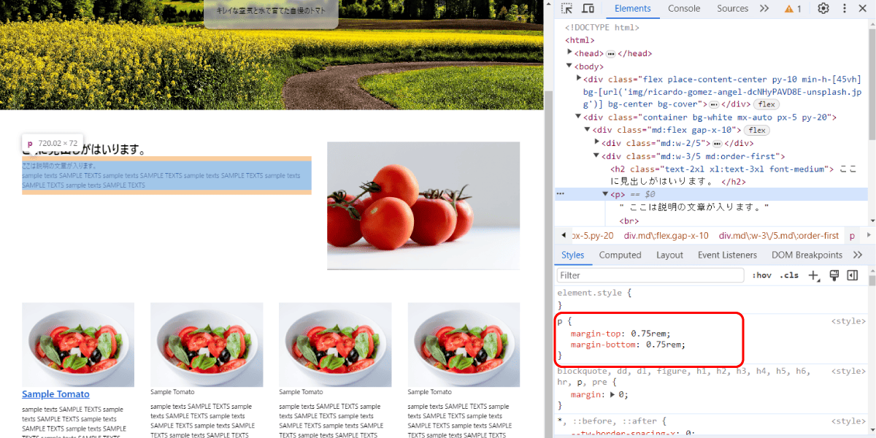The width and height of the screenshot is (876, 438).
Task: Click the Sample Tomato link
Action: [55, 394]
